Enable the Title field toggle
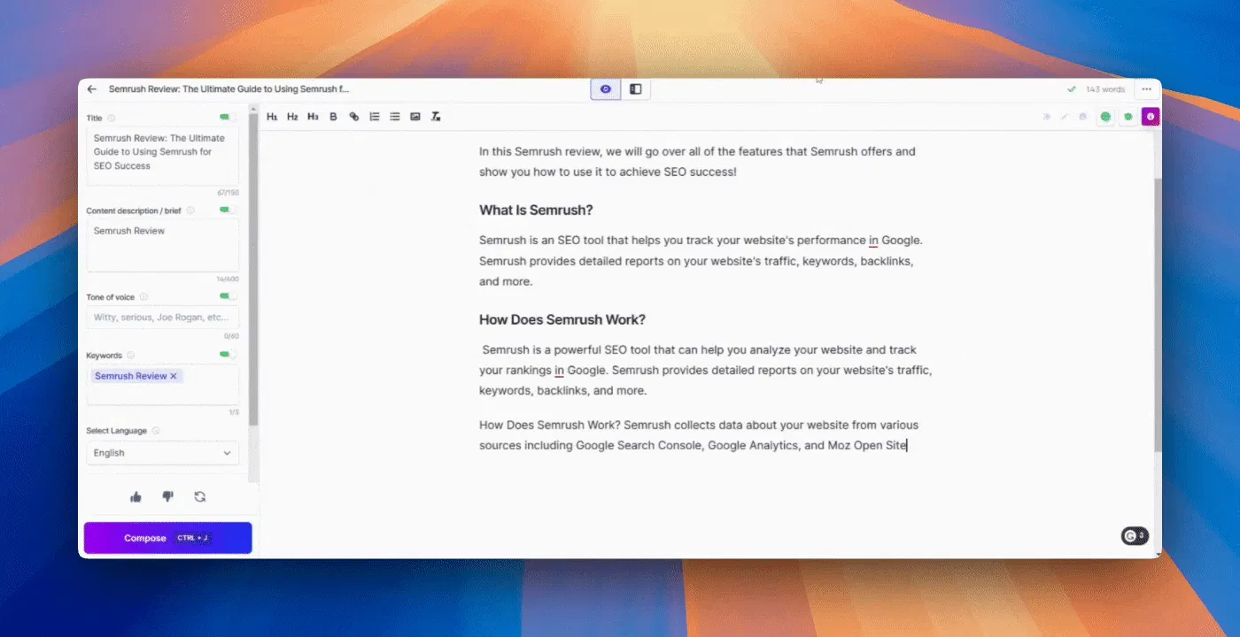Image resolution: width=1240 pixels, height=637 pixels. [224, 116]
